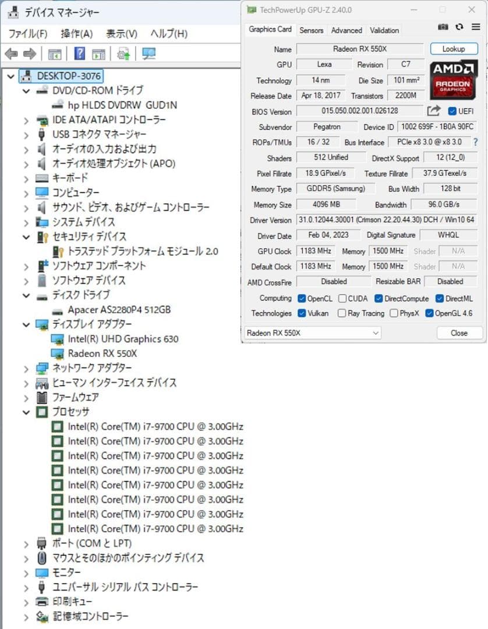Viewport: 488px width, 629px height.
Task: Switch to the Sensors tab in GPU-Z
Action: [311, 30]
